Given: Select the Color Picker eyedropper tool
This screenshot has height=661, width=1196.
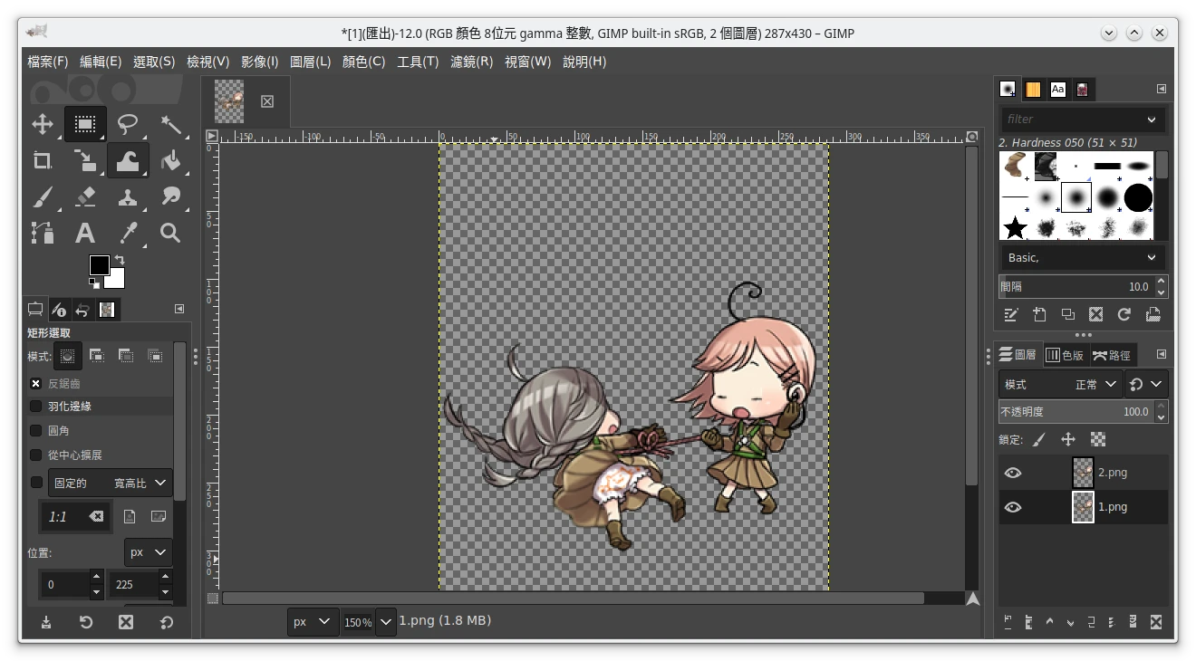Looking at the screenshot, I should tap(128, 233).
